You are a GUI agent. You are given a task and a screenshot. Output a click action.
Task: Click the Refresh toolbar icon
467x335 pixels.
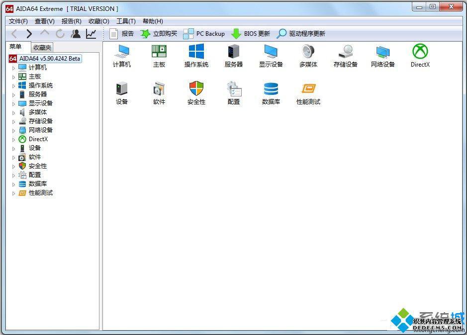click(60, 34)
